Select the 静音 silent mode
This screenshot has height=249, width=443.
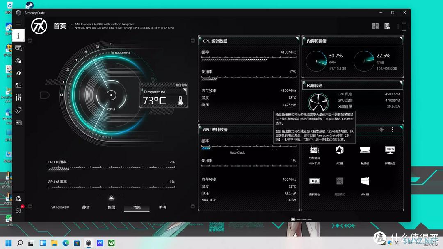(86, 207)
